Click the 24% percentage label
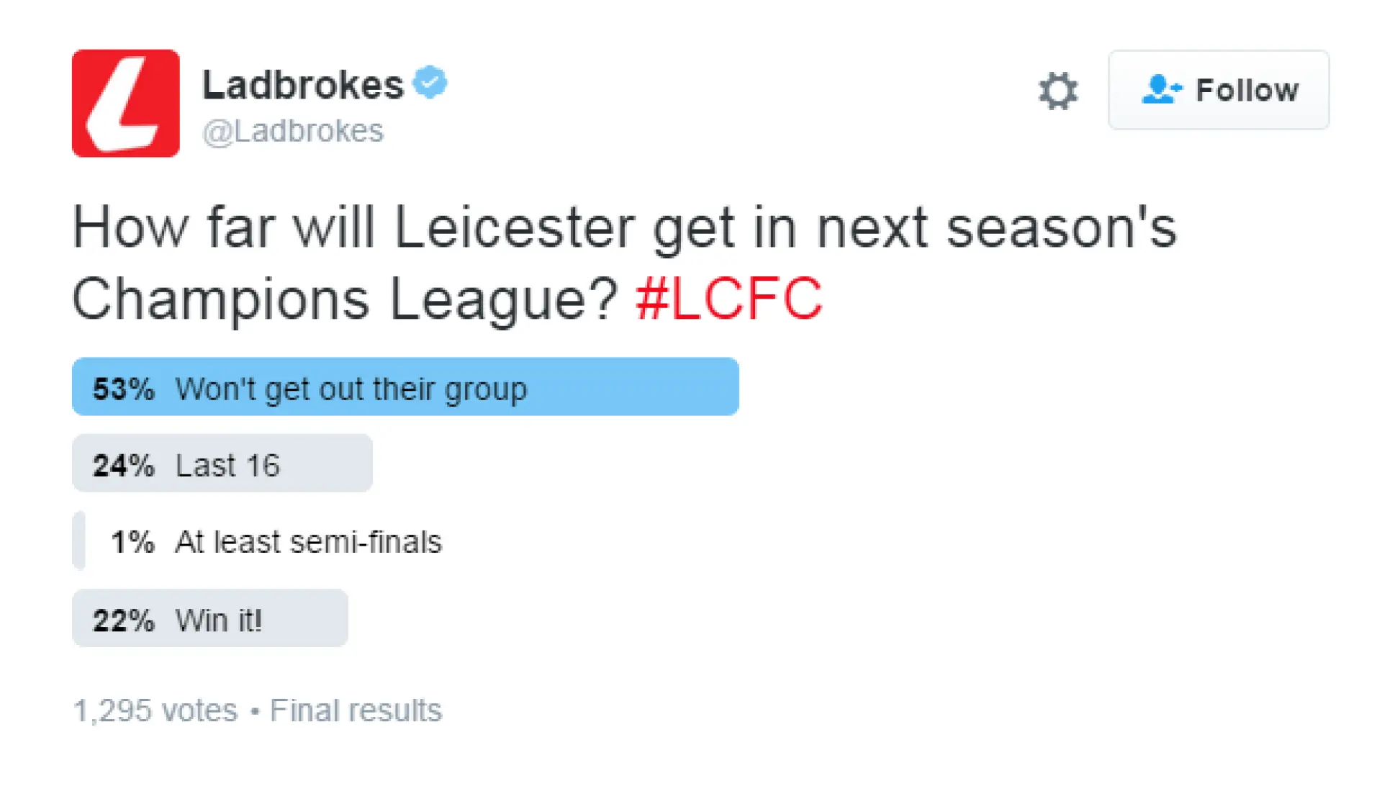1382x791 pixels. (124, 466)
